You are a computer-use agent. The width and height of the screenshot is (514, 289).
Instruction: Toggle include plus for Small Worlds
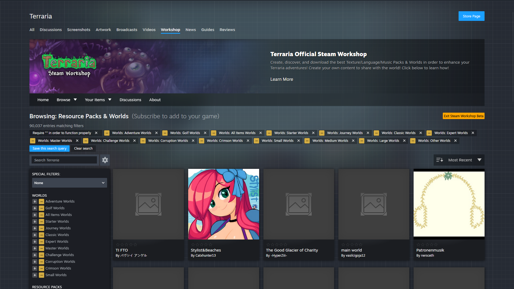coord(35,275)
